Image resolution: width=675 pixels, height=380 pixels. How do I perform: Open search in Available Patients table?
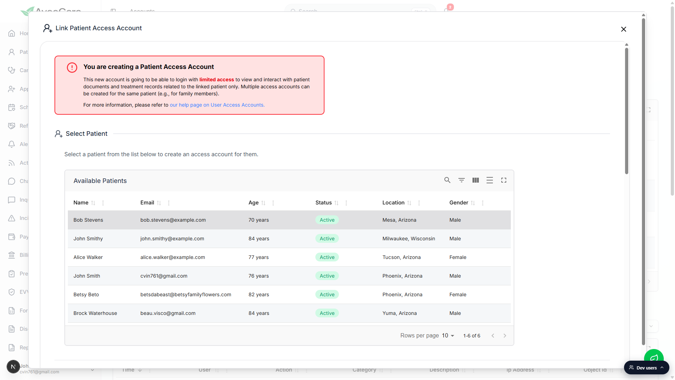(447, 180)
